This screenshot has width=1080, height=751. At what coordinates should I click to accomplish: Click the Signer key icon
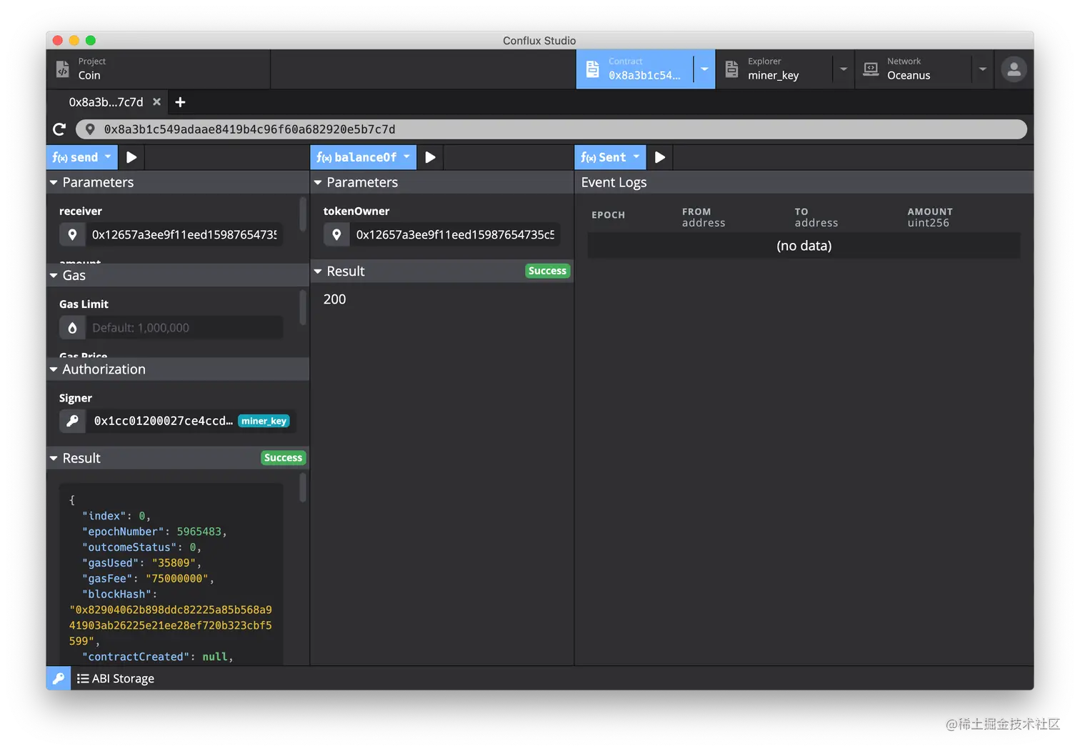click(72, 421)
